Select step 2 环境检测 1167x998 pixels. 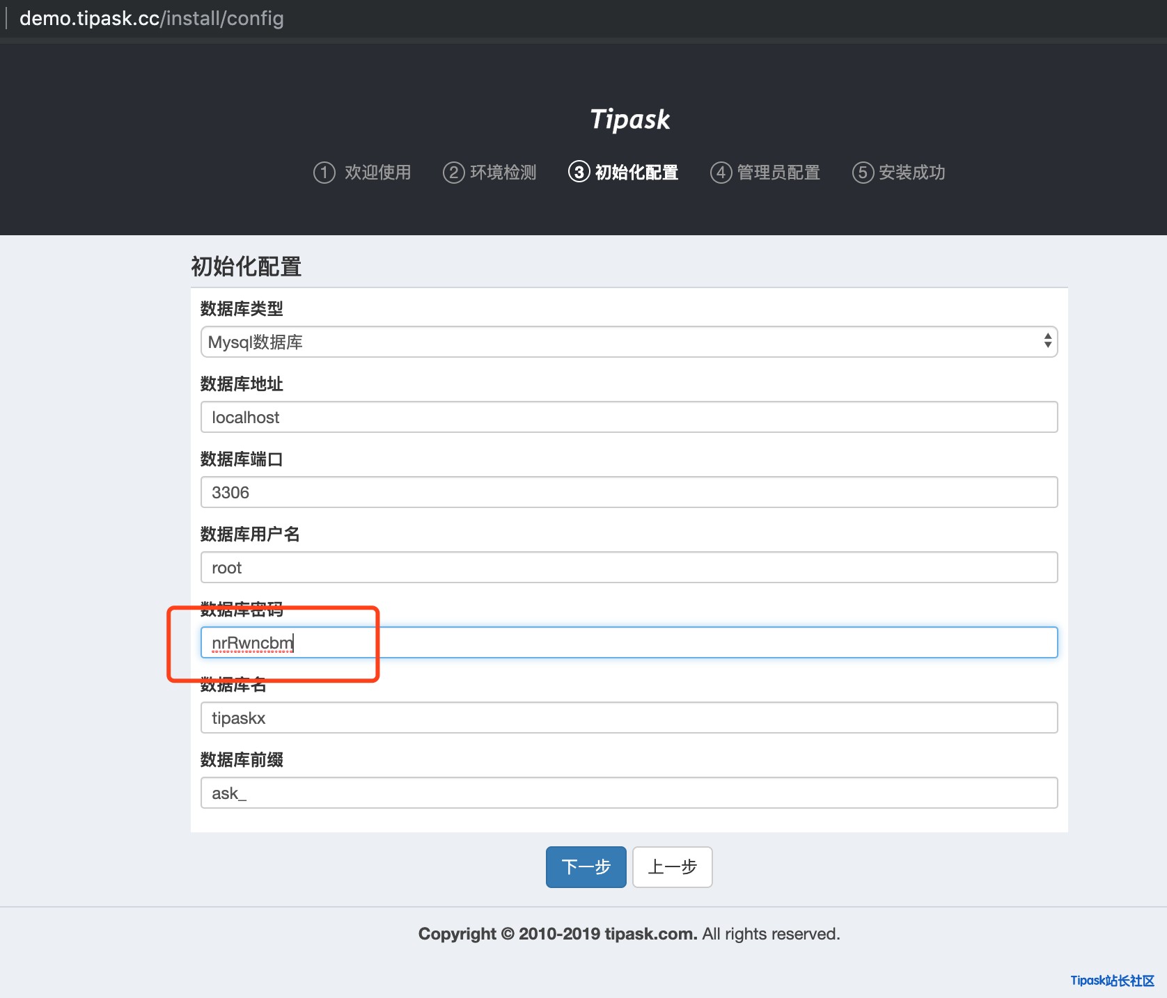tap(489, 172)
